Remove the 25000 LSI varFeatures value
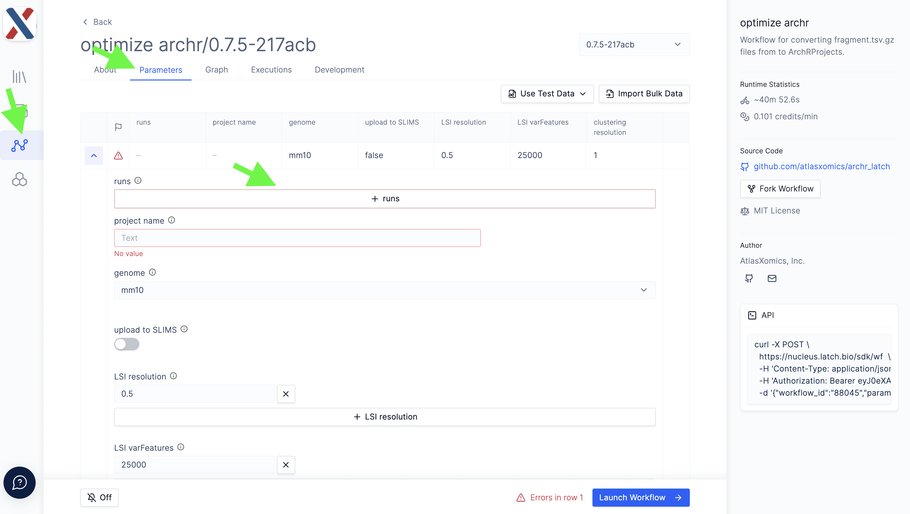The image size is (910, 514). click(286, 465)
